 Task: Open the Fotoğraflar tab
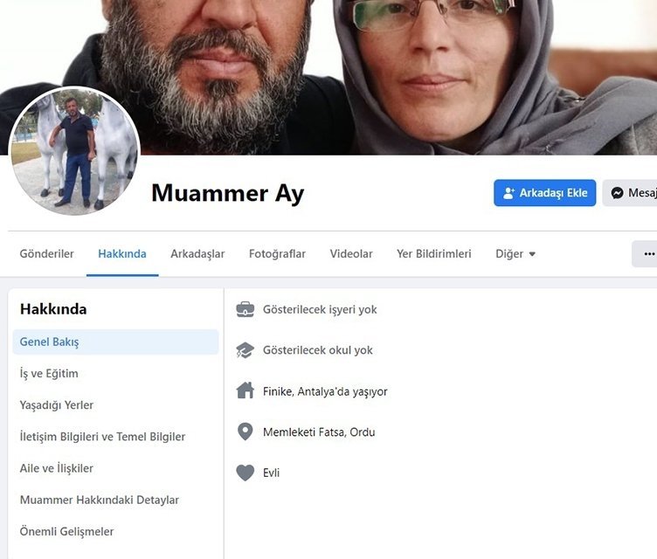click(x=277, y=254)
